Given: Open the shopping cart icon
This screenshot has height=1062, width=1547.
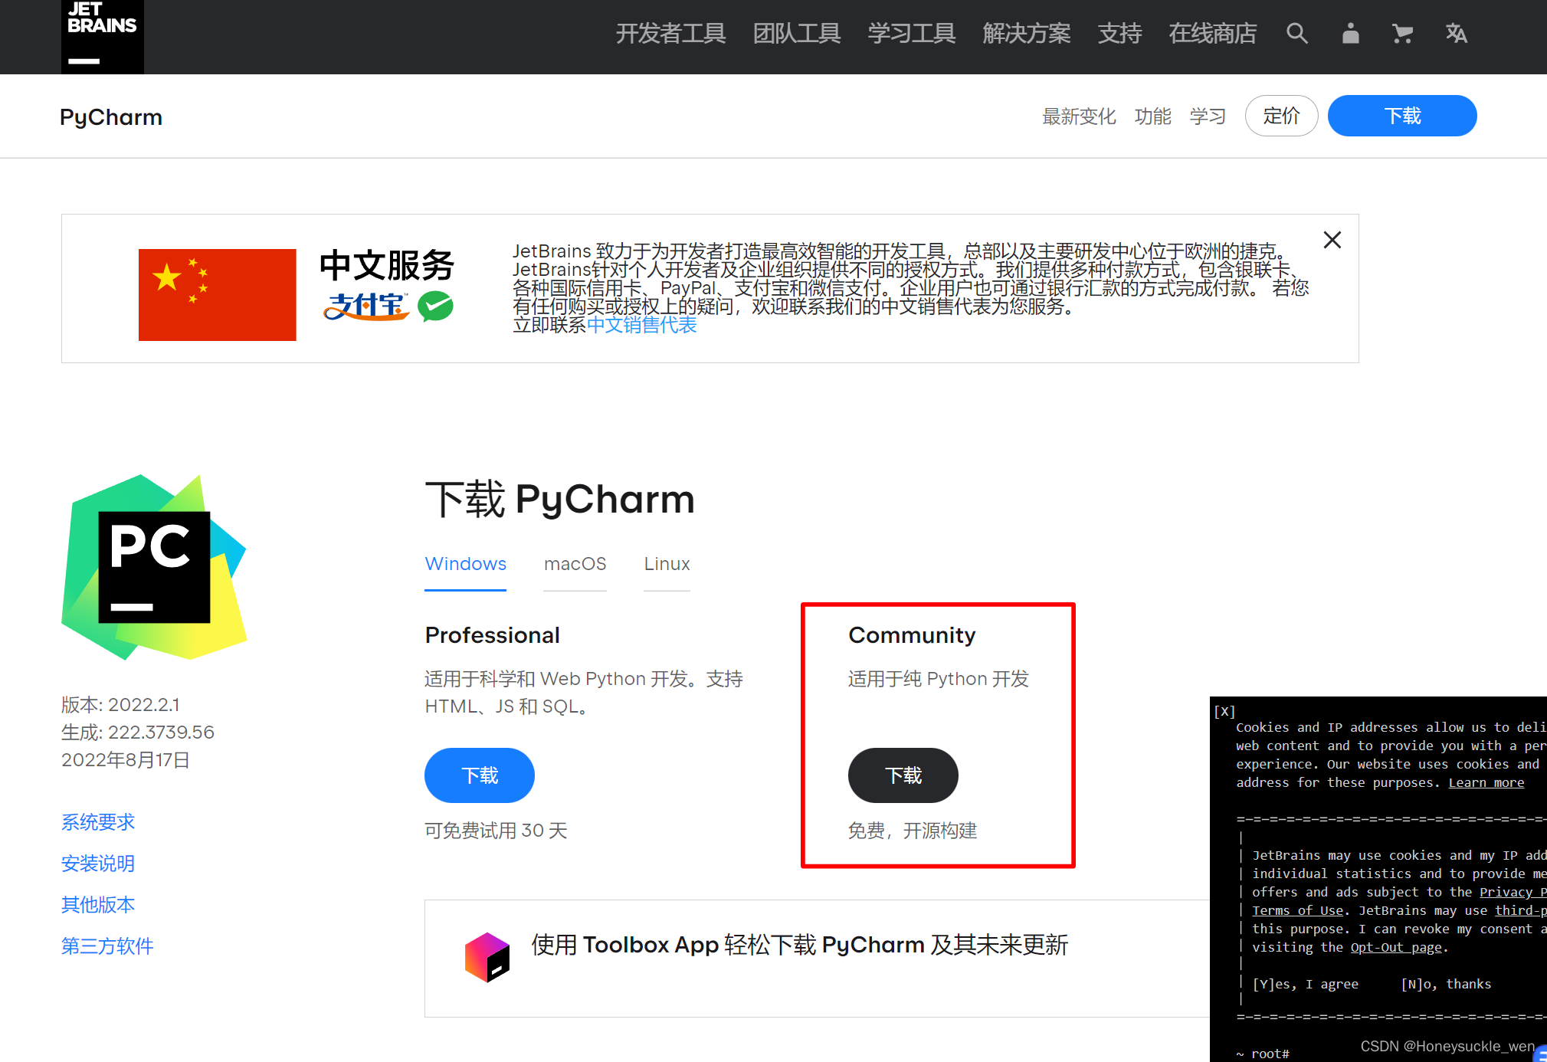Looking at the screenshot, I should (x=1403, y=34).
